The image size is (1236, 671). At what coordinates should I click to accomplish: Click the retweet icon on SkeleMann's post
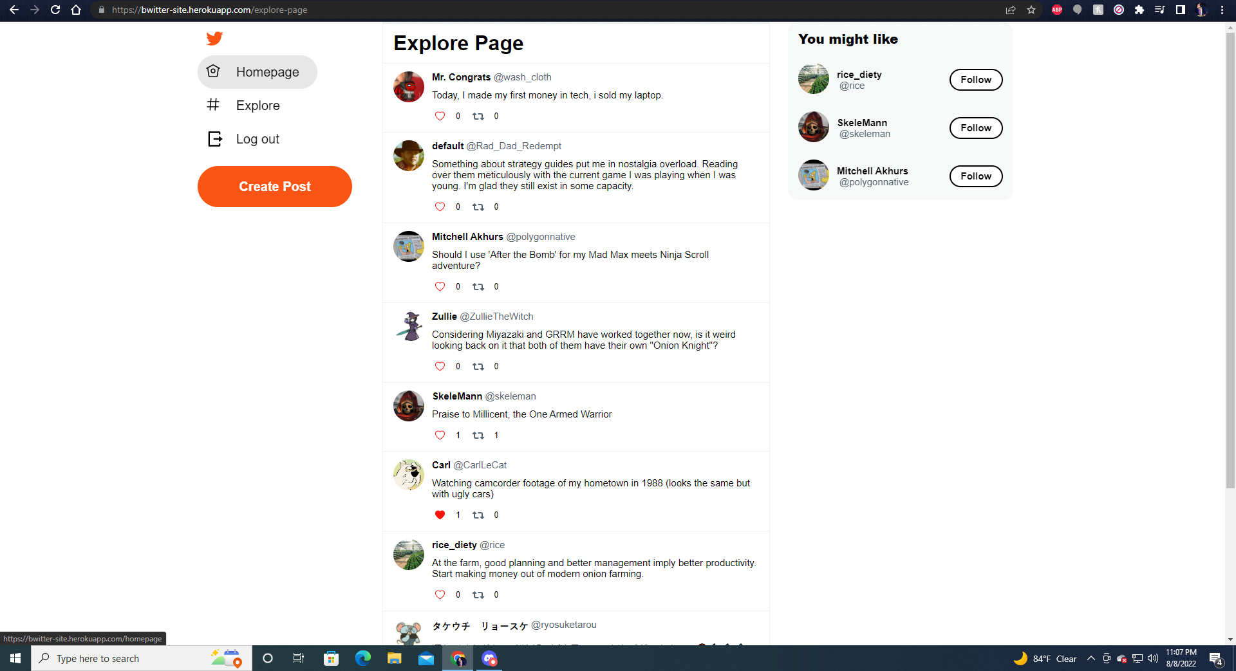point(478,436)
